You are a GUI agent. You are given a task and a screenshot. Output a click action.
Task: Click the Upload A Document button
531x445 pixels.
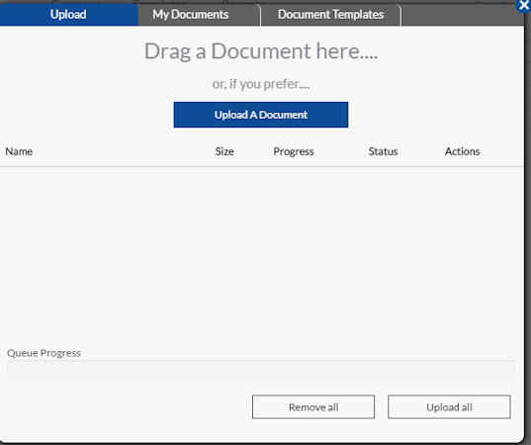[x=261, y=115]
